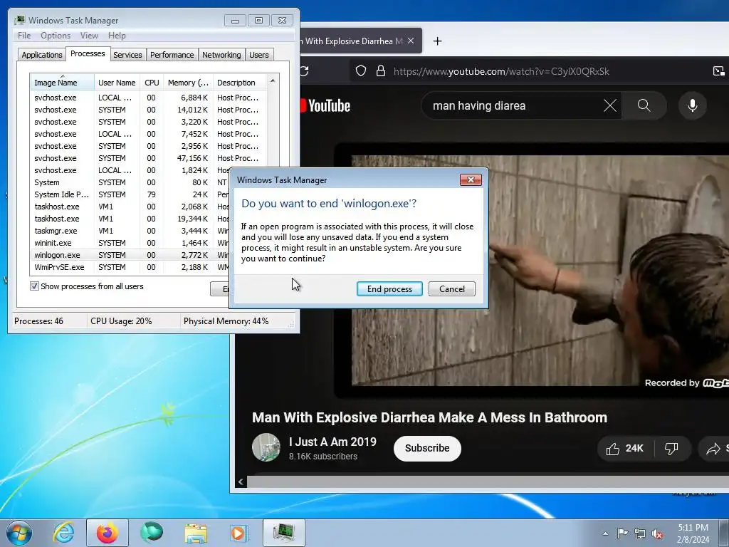Select the taskhost.exe row using 19,344 K

pyautogui.click(x=130, y=219)
